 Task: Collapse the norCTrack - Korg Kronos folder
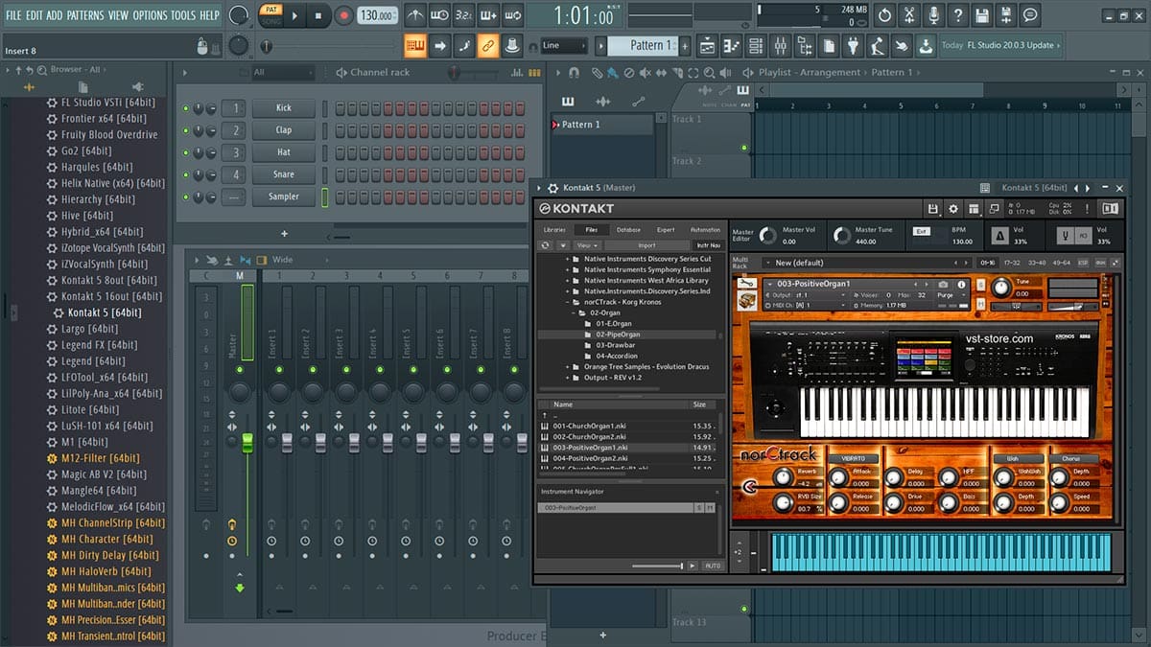click(567, 302)
